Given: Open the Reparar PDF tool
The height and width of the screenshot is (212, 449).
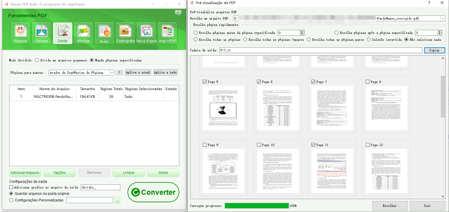Looking at the screenshot, I should [x=21, y=33].
